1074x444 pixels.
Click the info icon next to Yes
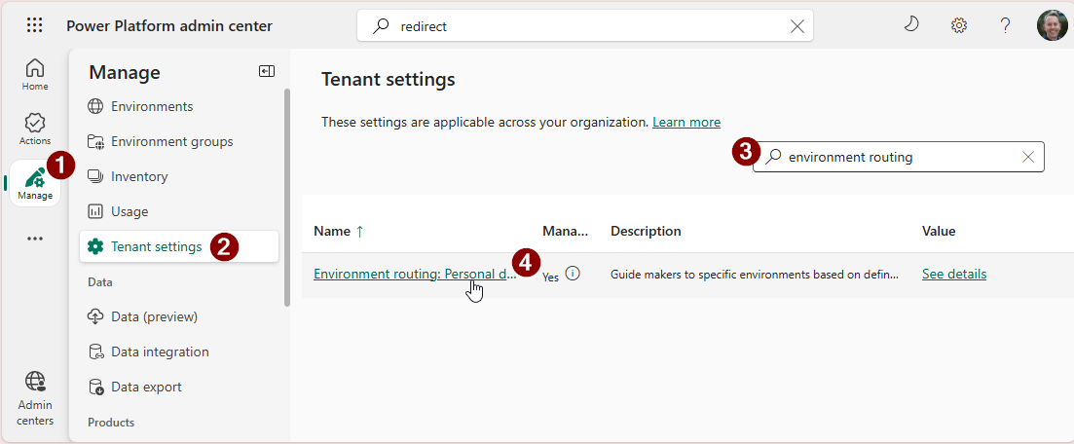[x=574, y=274]
